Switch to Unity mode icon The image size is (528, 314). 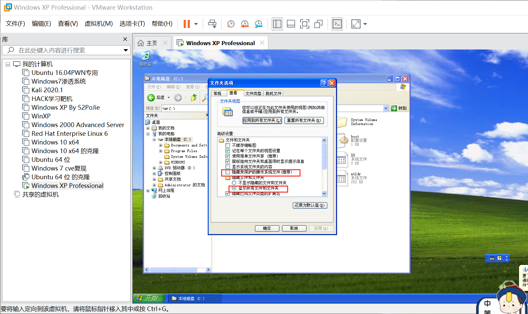pos(319,24)
